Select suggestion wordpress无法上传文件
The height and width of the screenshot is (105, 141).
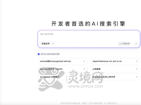click(115, 77)
